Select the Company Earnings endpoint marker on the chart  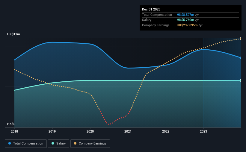point(241,39)
